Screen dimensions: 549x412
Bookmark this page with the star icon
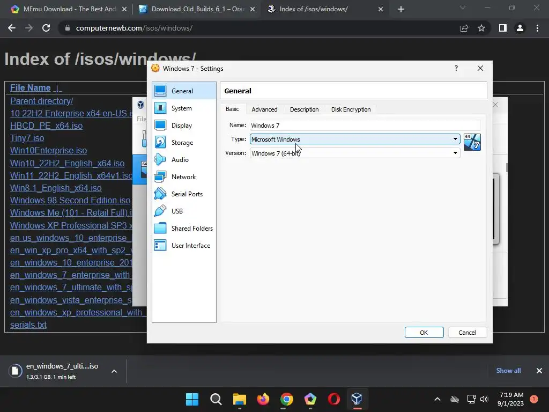click(x=481, y=28)
